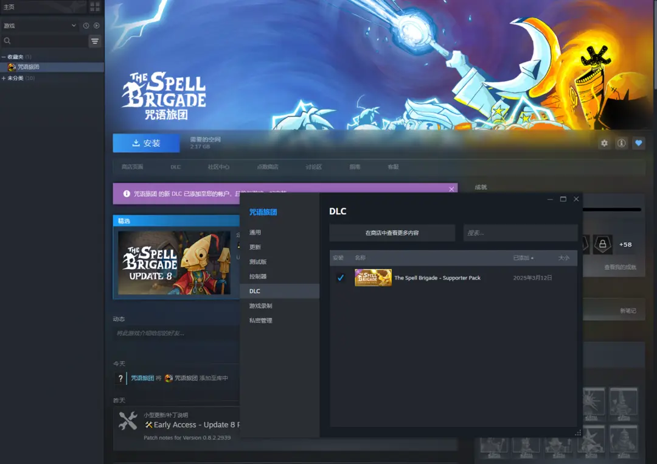Viewport: 657px width, 464px height.
Task: Select 通用 in properties sidebar
Action: [279, 233]
